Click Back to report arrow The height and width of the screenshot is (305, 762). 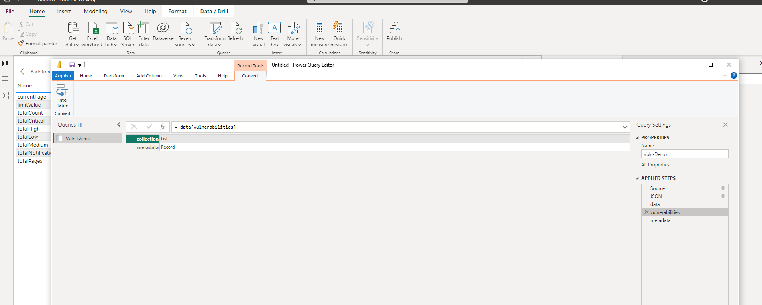(22, 71)
